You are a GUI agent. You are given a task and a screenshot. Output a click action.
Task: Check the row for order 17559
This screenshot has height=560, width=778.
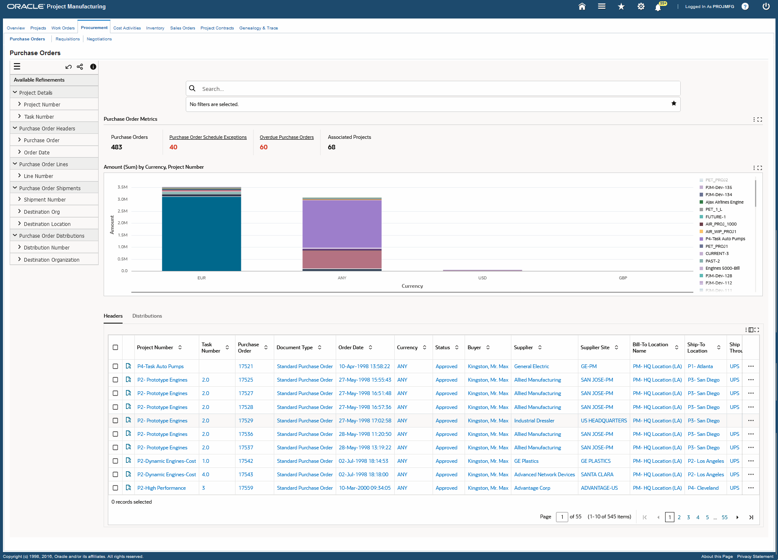click(x=115, y=488)
